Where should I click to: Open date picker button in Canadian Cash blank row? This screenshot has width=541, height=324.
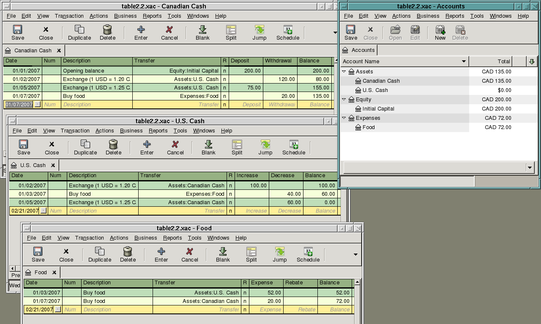pyautogui.click(x=37, y=105)
